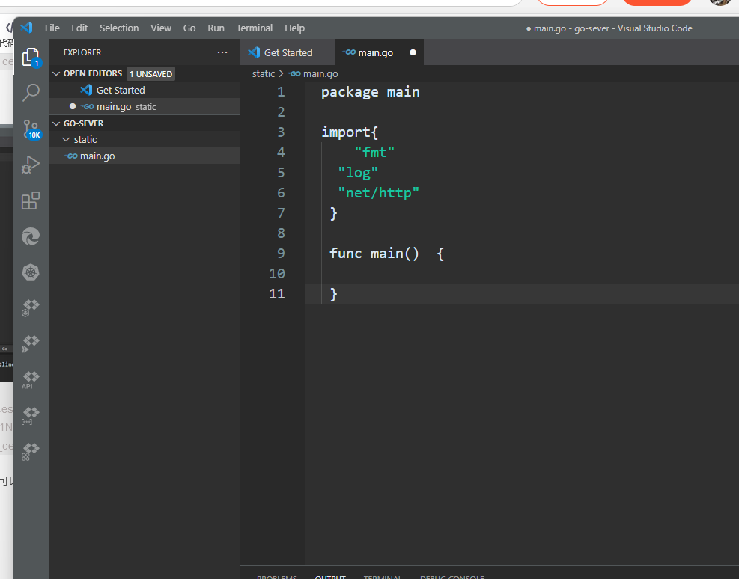The width and height of the screenshot is (739, 579).
Task: Open the File menu
Action: coord(52,28)
